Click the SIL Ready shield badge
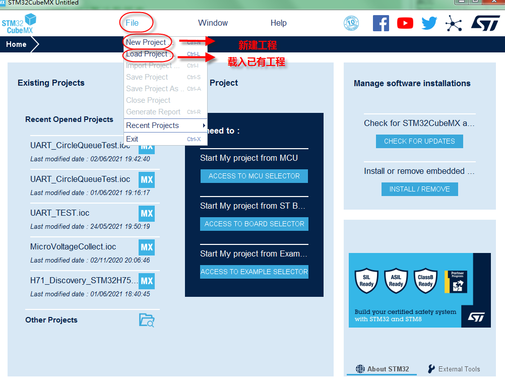Viewport: 505px width, 383px height. coord(366,281)
